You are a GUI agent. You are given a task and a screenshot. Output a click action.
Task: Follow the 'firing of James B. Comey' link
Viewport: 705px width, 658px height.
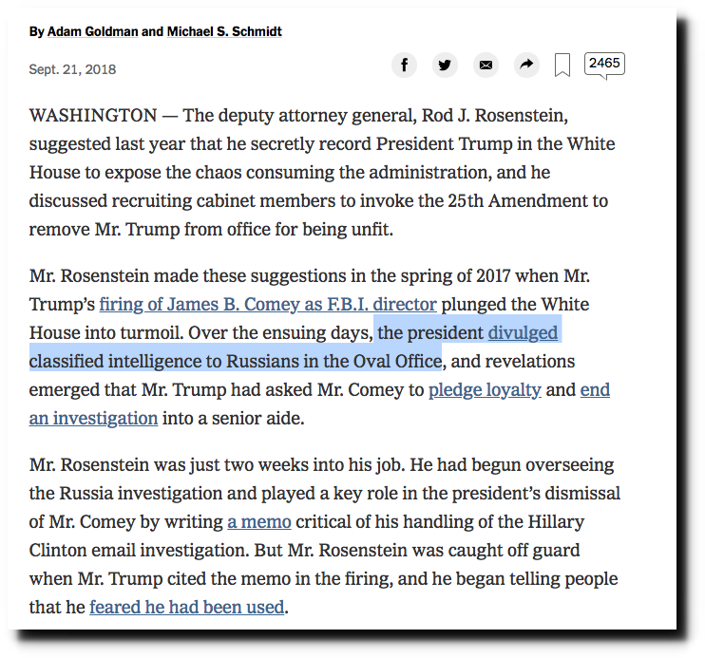(268, 304)
